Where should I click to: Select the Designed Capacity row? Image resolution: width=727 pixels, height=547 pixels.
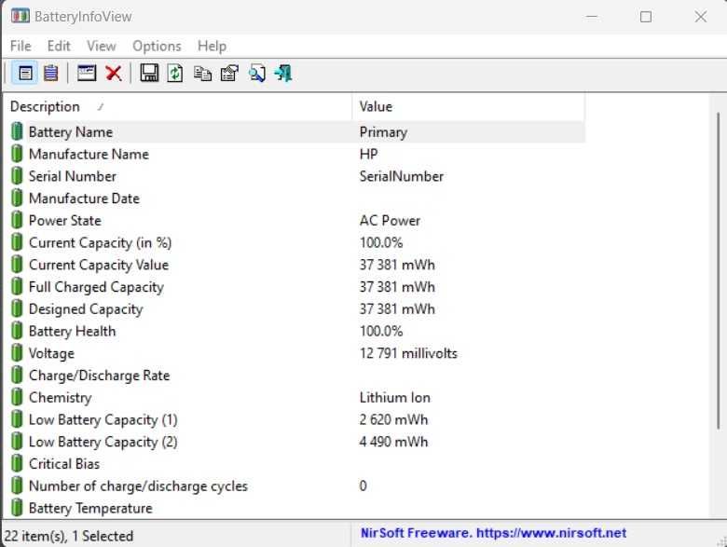[x=296, y=308]
